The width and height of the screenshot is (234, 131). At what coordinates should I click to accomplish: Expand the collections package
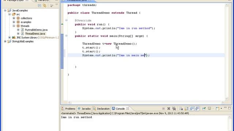pyautogui.click(x=14, y=18)
